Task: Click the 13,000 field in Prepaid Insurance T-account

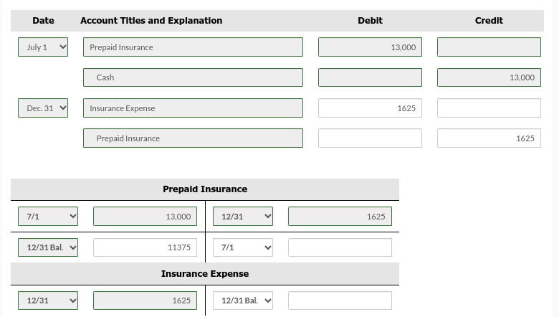Action: 145,217
